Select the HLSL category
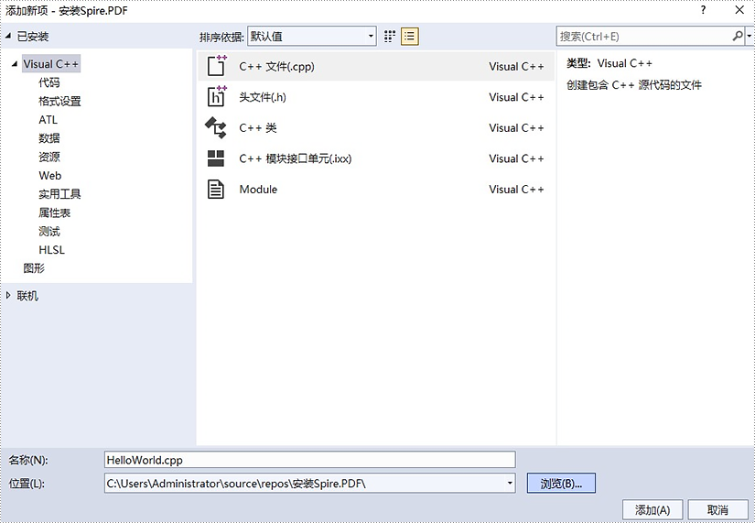Viewport: 755px width, 523px height. coord(51,250)
